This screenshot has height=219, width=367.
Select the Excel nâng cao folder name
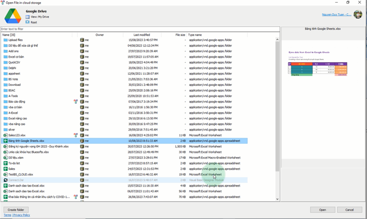pyautogui.click(x=17, y=118)
